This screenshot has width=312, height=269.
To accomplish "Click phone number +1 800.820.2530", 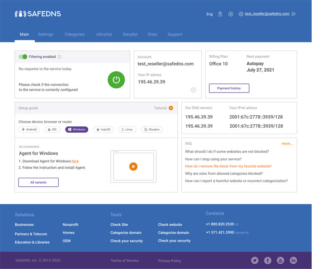I will click(220, 224).
